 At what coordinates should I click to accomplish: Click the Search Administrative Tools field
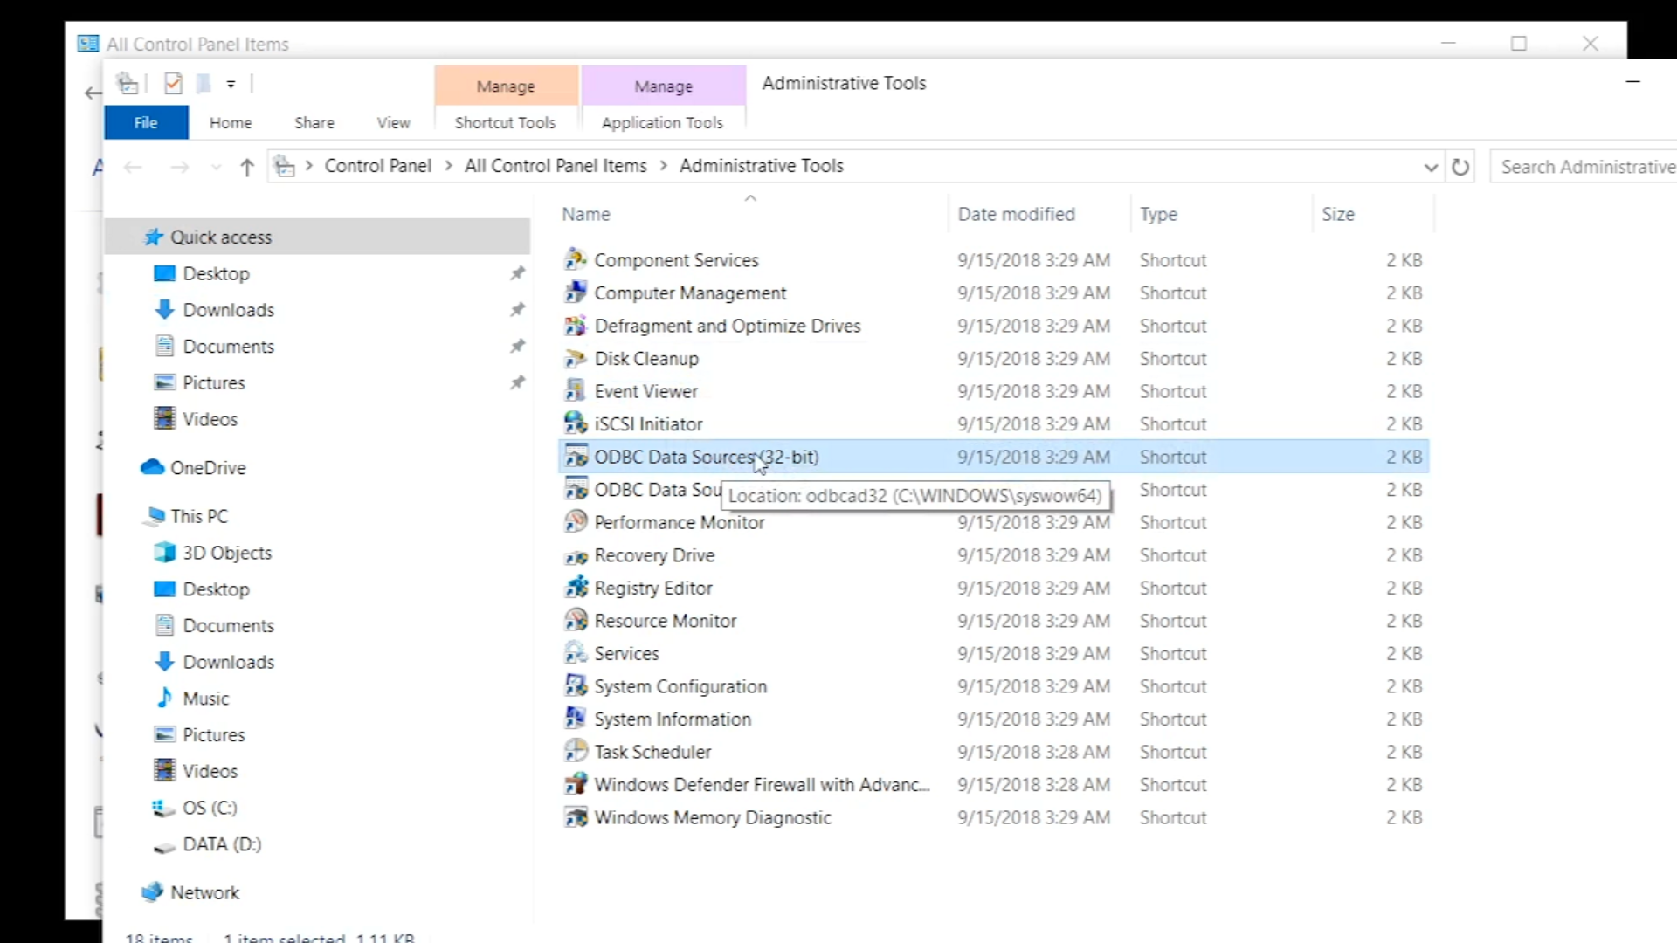tap(1585, 167)
